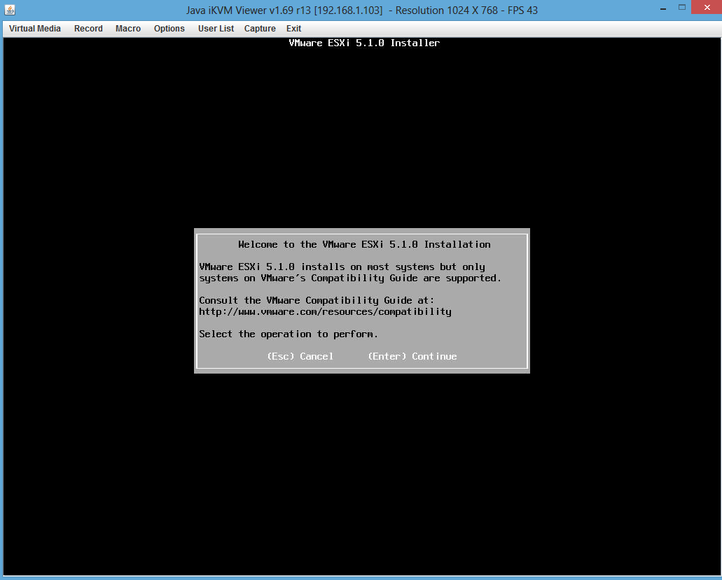Click the 'Welcome to the VMware ESXi 5.1.0 Installation' heading
722x580 pixels.
click(x=364, y=244)
